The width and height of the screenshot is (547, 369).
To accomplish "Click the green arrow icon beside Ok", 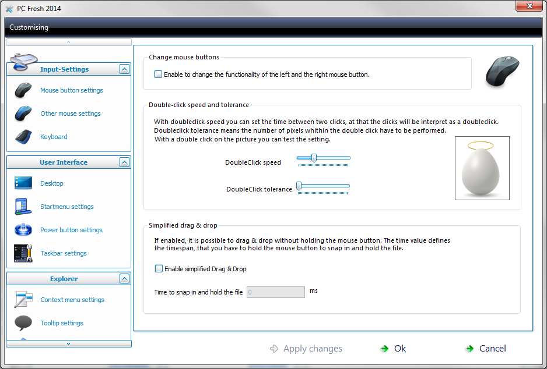I will (x=385, y=349).
